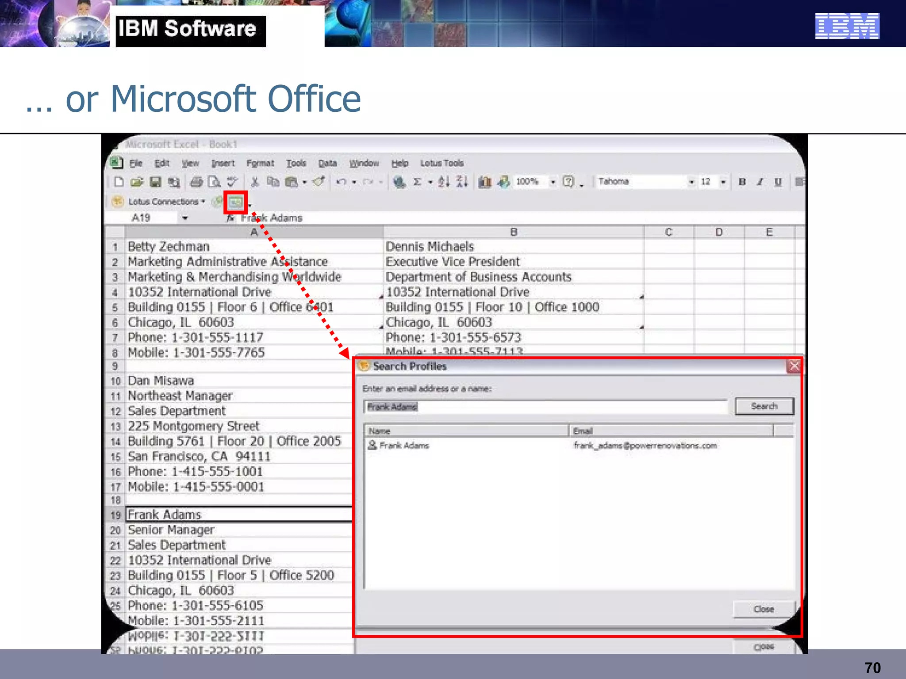
Task: Click the Excel workbook icon beside File
Action: click(x=116, y=163)
